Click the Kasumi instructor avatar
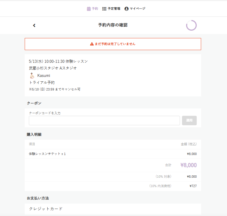 [x=32, y=75]
